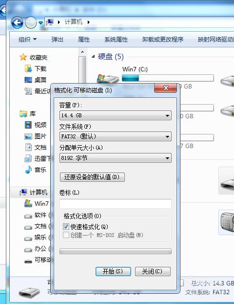The image size is (234, 304).
Task: Click the disabled MS-DOS 启动盘 checkbox
Action: coord(66,235)
